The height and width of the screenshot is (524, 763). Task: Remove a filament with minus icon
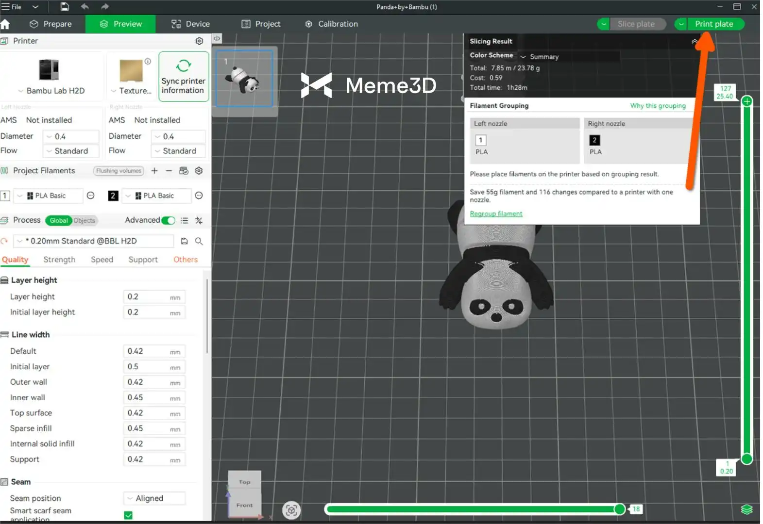tap(169, 171)
